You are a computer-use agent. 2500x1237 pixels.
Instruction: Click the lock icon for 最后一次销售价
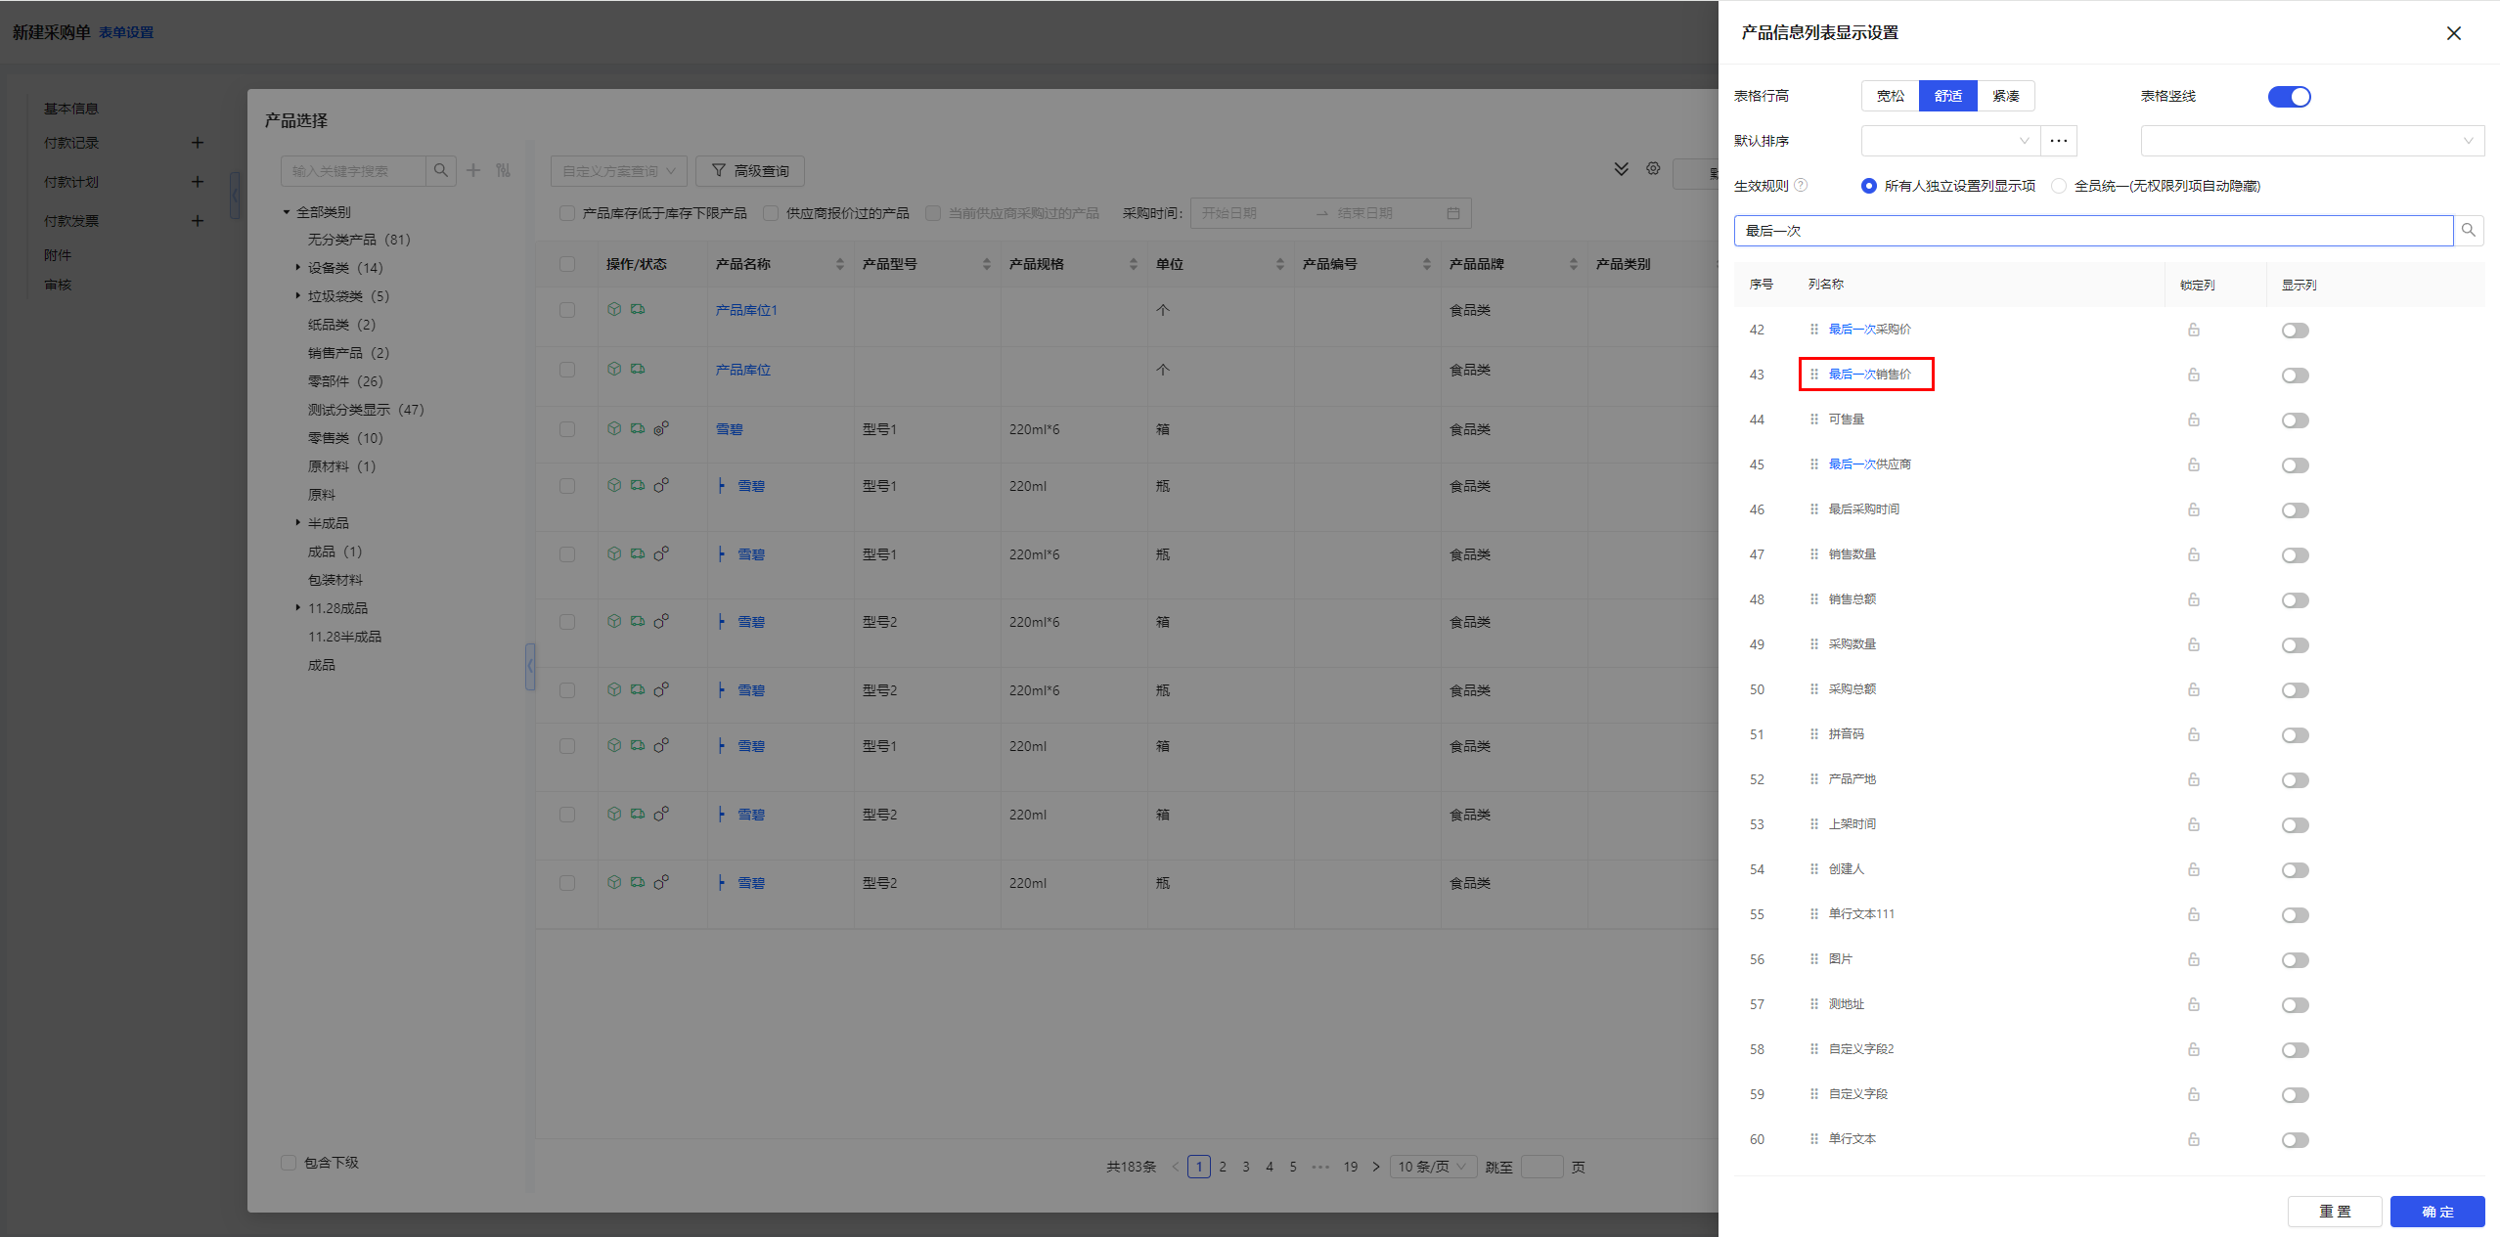point(2194,375)
